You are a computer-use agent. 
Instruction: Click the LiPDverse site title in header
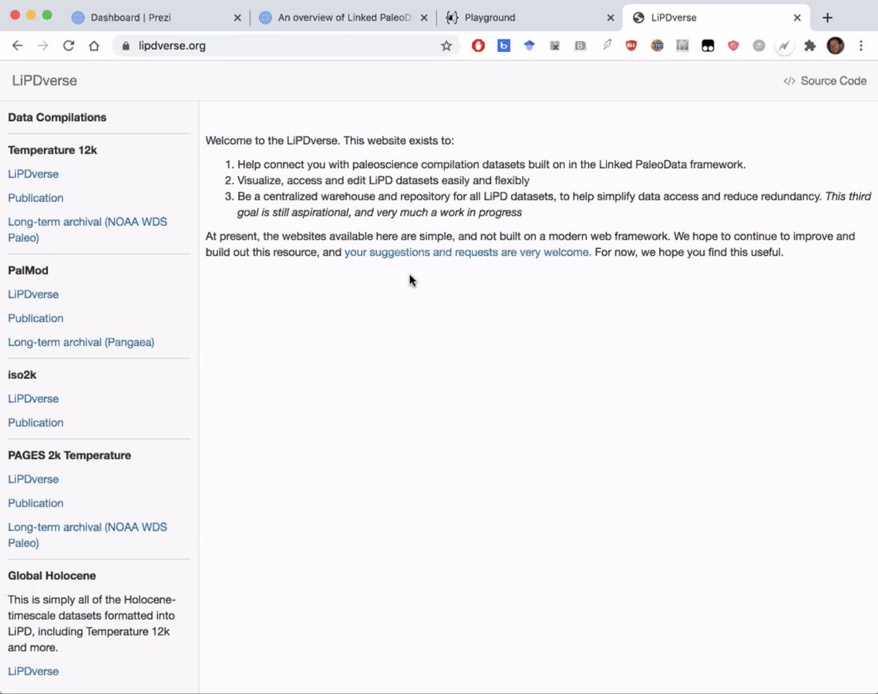[x=44, y=81]
